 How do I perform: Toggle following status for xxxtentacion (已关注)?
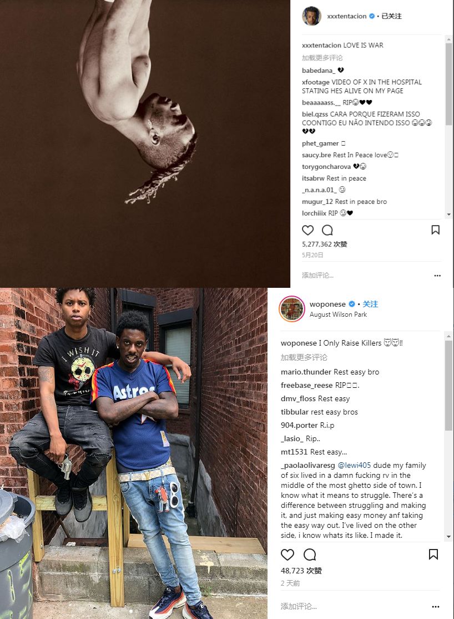pyautogui.click(x=392, y=16)
